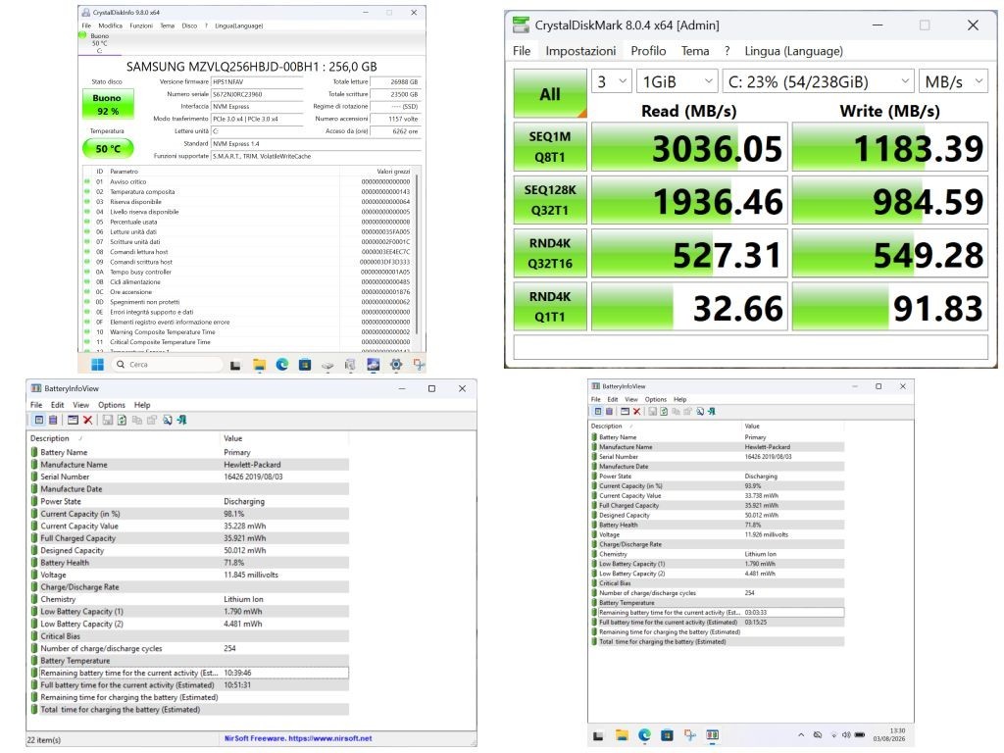Click the Find icon in small BatteryInfoView toolbar
This screenshot has height=753, width=1004.
coord(700,411)
